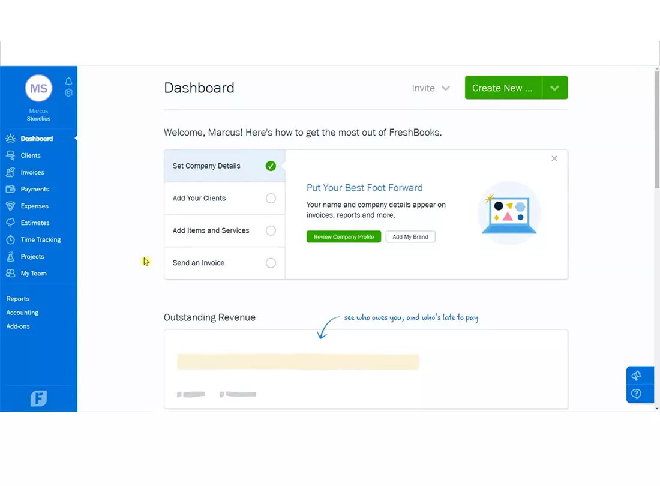
Task: Click the Set Company Details green checkmark
Action: tap(271, 166)
